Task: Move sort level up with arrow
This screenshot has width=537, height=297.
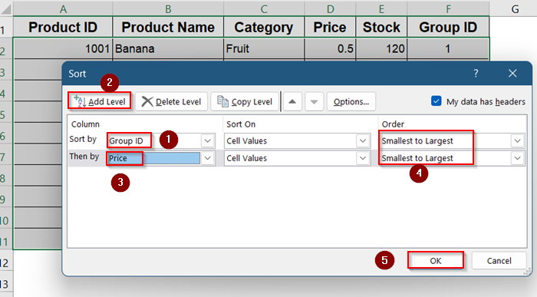Action: (292, 101)
